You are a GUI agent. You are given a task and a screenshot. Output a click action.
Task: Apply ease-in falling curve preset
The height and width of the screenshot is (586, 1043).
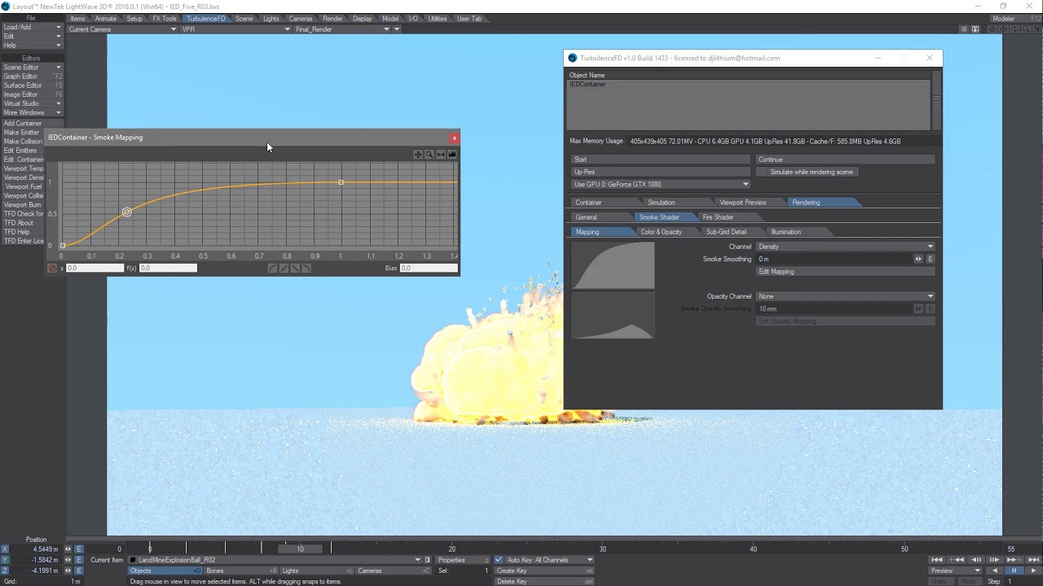(306, 268)
